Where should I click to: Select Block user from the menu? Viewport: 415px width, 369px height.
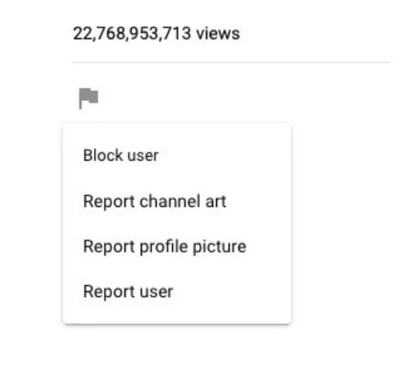177,155
